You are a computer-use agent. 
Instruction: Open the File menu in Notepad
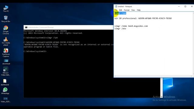click(116, 10)
